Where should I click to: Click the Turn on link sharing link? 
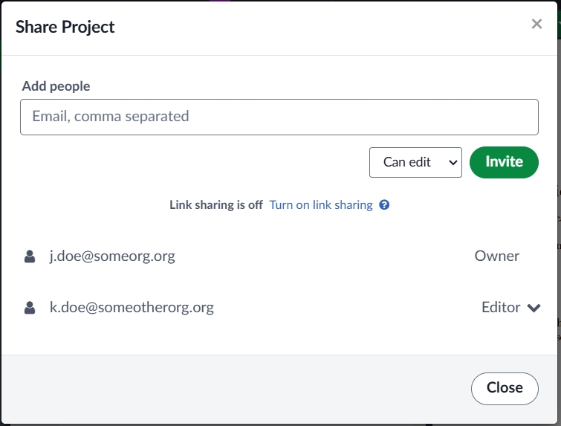pyautogui.click(x=321, y=205)
